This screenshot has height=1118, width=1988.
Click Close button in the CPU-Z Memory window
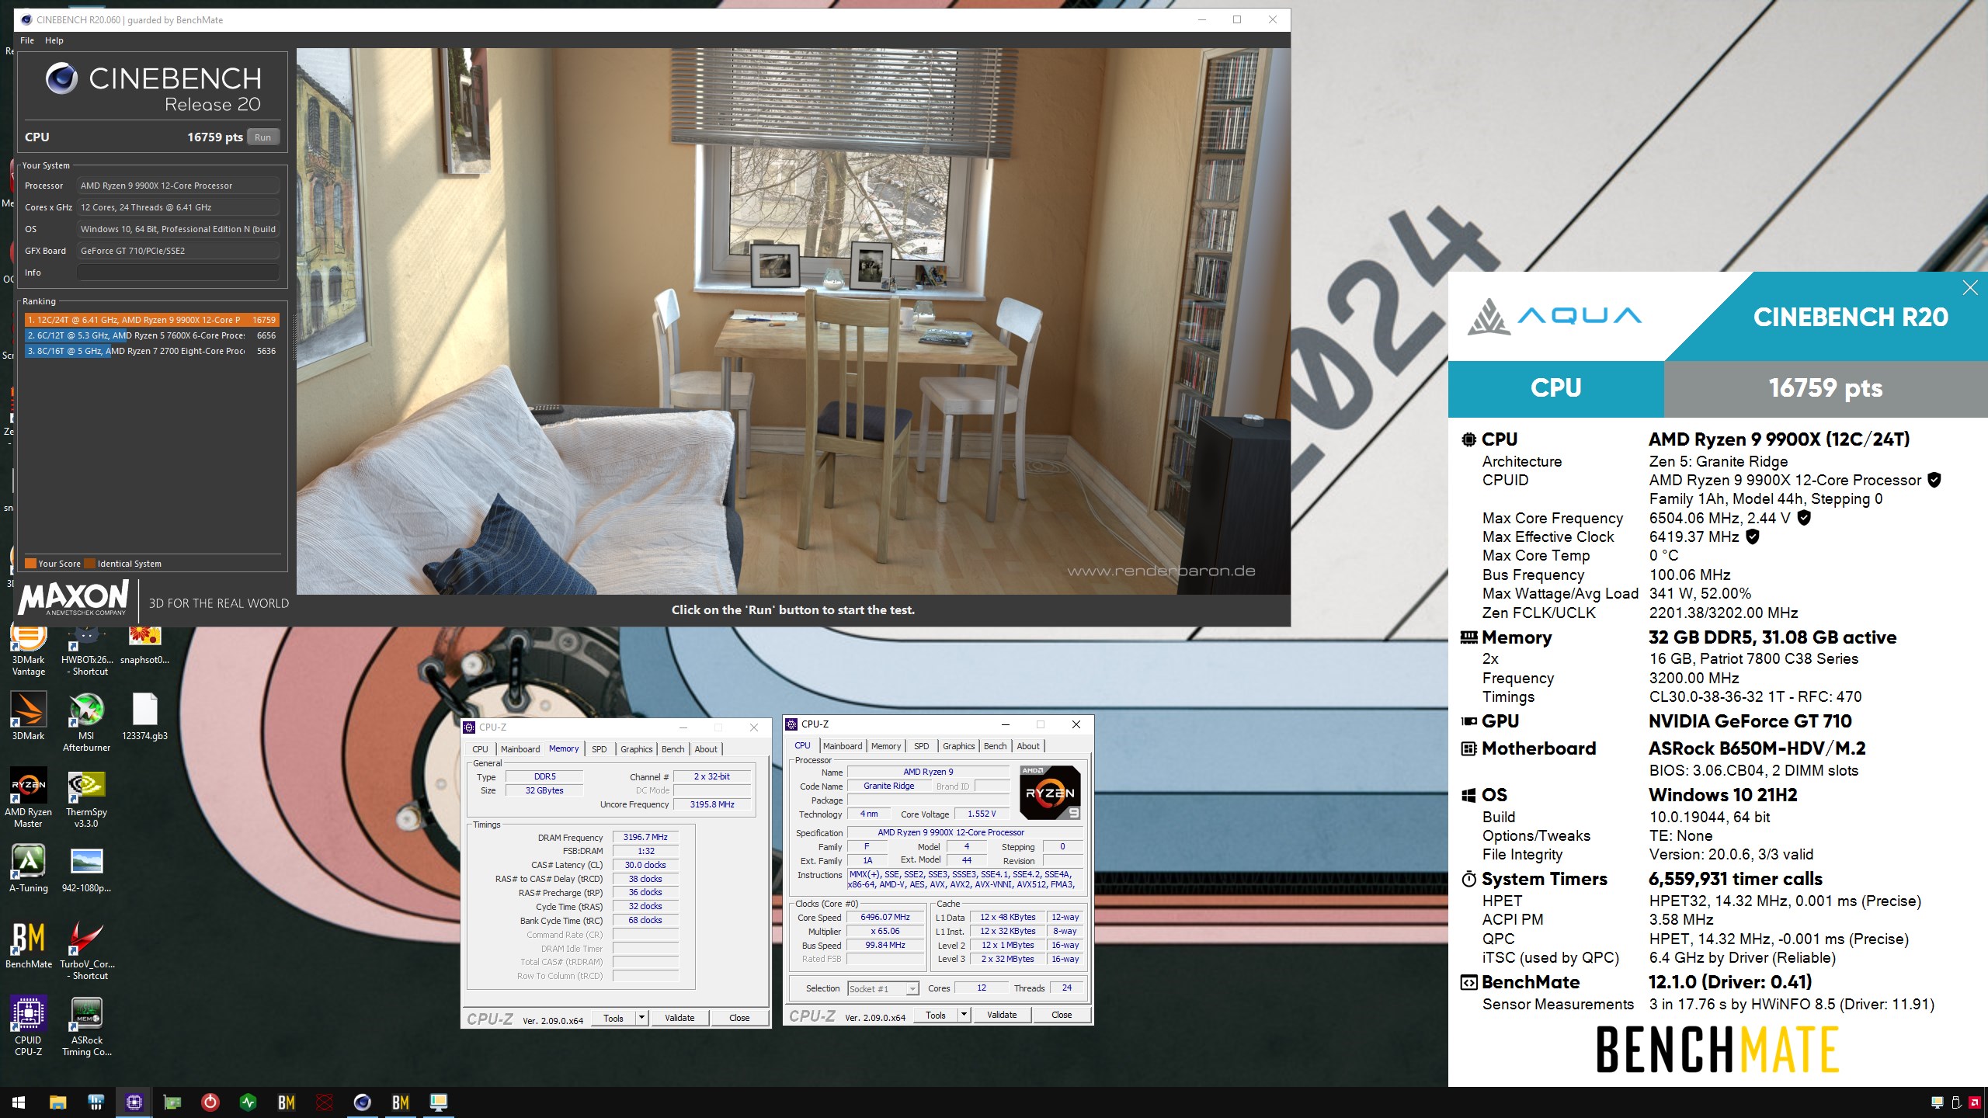739,1018
